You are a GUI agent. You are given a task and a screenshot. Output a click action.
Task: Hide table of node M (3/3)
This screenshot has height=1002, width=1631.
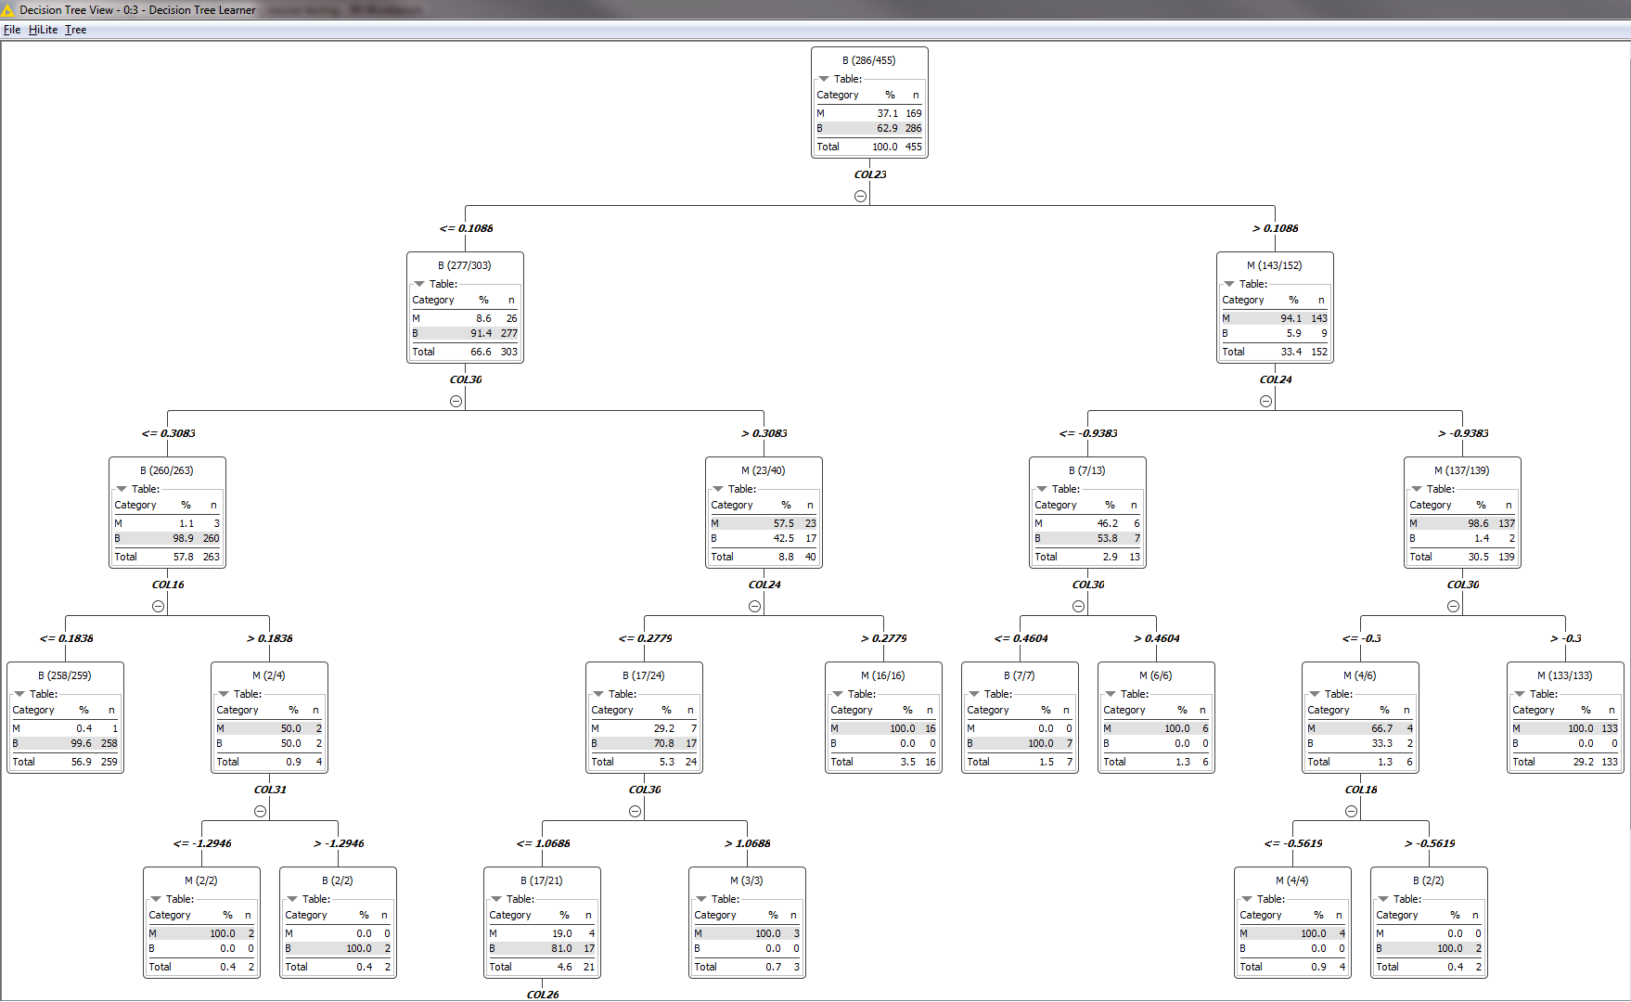(x=701, y=899)
